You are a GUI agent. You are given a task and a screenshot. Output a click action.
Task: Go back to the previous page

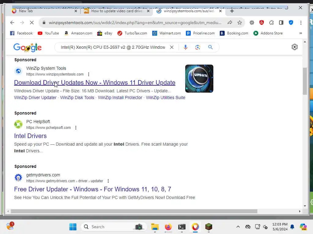point(12,23)
